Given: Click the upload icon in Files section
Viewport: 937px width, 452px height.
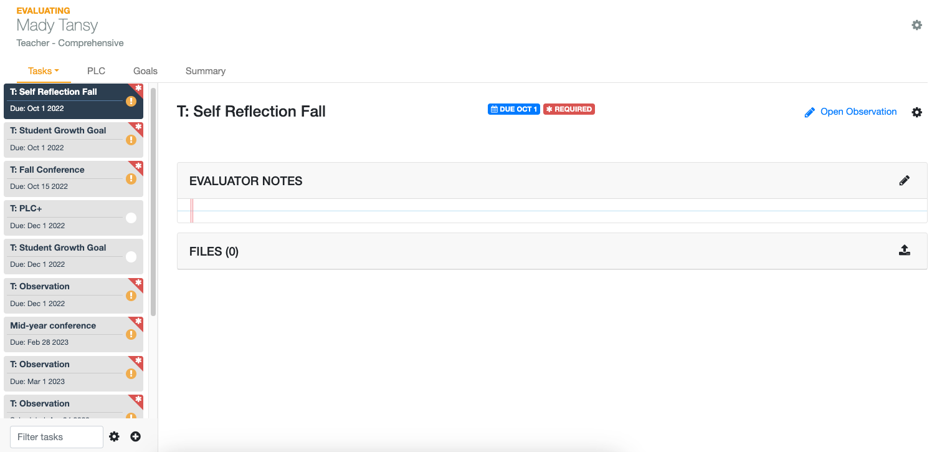Looking at the screenshot, I should coord(905,251).
